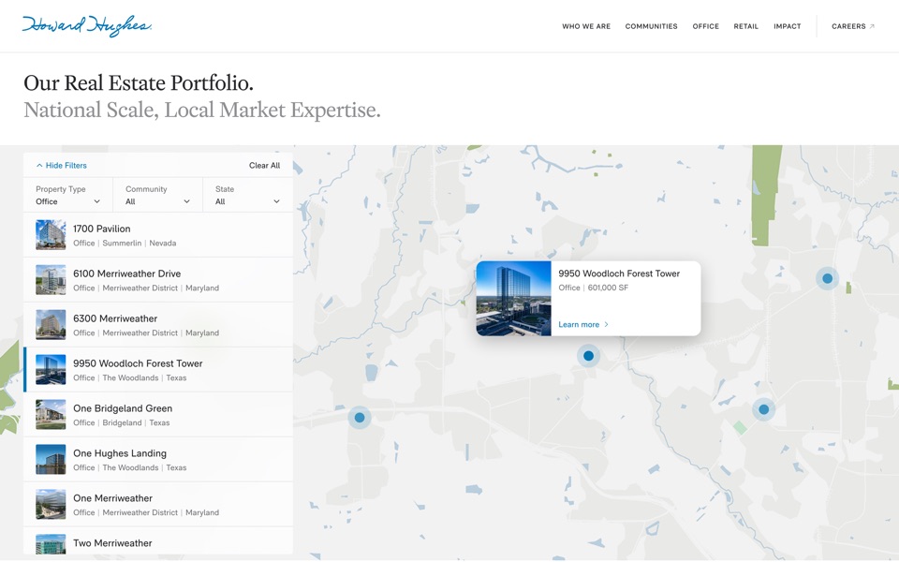The width and height of the screenshot is (899, 562).
Task: Click the 6300 Merriweather thumbnail image
Action: [x=51, y=325]
